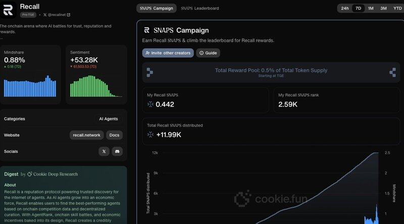Click the Sentiment +53.28K value
The width and height of the screenshot is (404, 224).
[84, 60]
